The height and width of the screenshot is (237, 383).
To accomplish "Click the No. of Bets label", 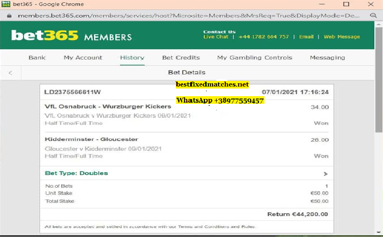I will point(59,186).
